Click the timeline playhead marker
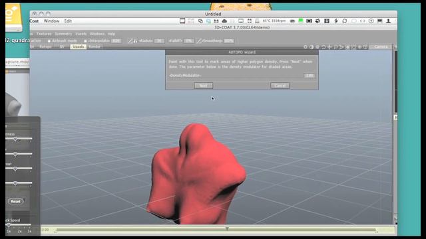Image resolution: width=426 pixels, height=239 pixels. (x=227, y=229)
